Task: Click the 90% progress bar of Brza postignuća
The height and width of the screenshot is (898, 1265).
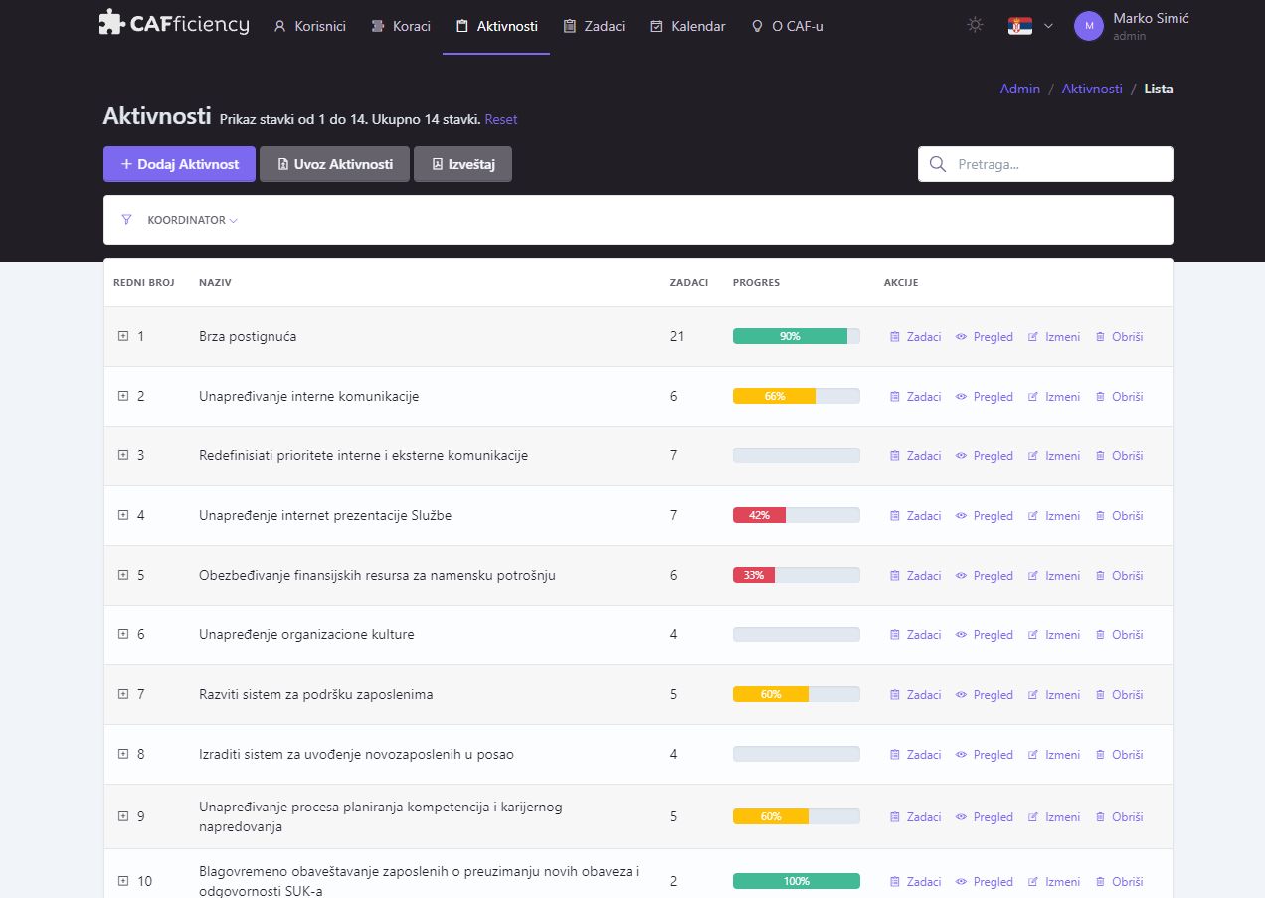Action: click(x=796, y=336)
